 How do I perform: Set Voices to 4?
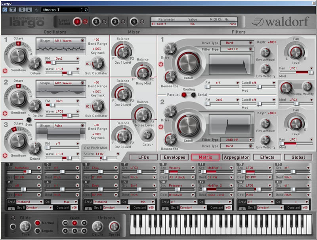coord(65,230)
